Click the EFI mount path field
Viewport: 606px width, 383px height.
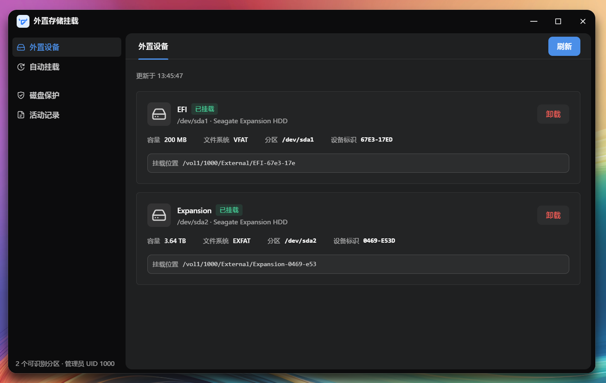coord(358,163)
